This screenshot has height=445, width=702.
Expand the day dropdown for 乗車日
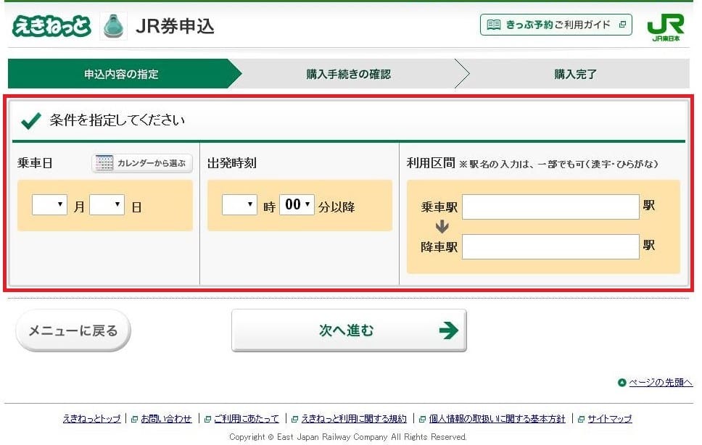pos(107,205)
